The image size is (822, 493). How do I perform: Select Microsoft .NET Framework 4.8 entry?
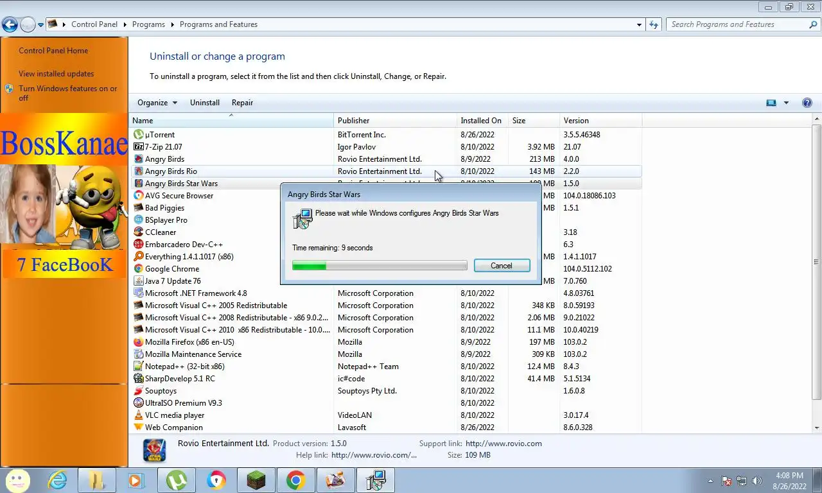point(385,293)
